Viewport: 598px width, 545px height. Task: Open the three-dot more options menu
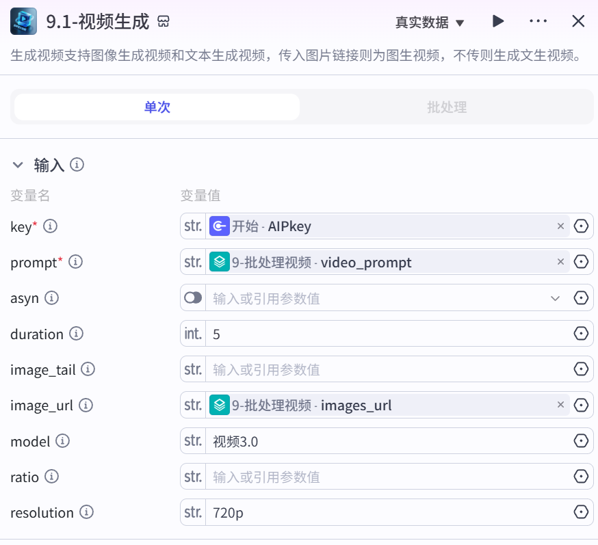[x=538, y=21]
